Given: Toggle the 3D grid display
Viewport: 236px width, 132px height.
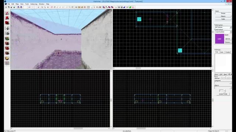Looking at the screenshot, I should point(9,7).
